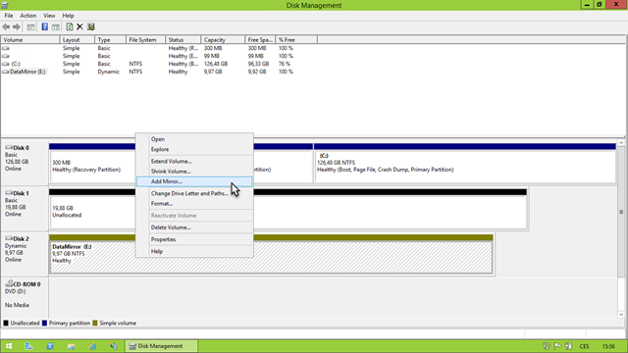This screenshot has height=353, width=628.
Task: Click the Refresh toolbar icon
Action: coord(70,26)
